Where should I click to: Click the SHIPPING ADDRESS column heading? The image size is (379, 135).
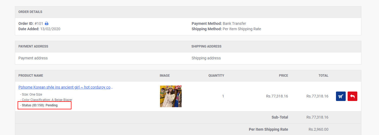pyautogui.click(x=206, y=46)
